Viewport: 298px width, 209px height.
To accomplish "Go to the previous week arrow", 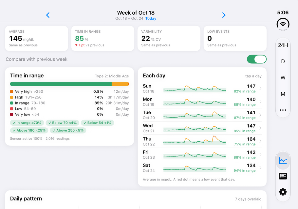I will (48, 15).
